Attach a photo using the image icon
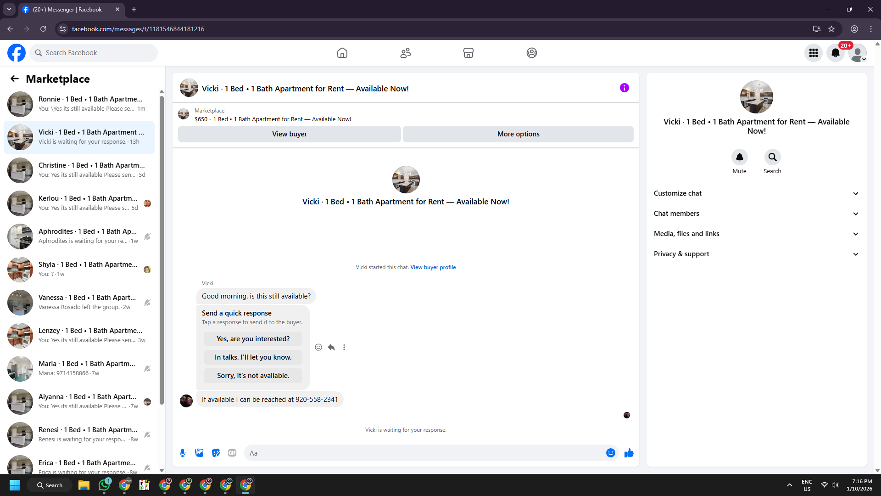Viewport: 881px width, 496px height. click(199, 453)
